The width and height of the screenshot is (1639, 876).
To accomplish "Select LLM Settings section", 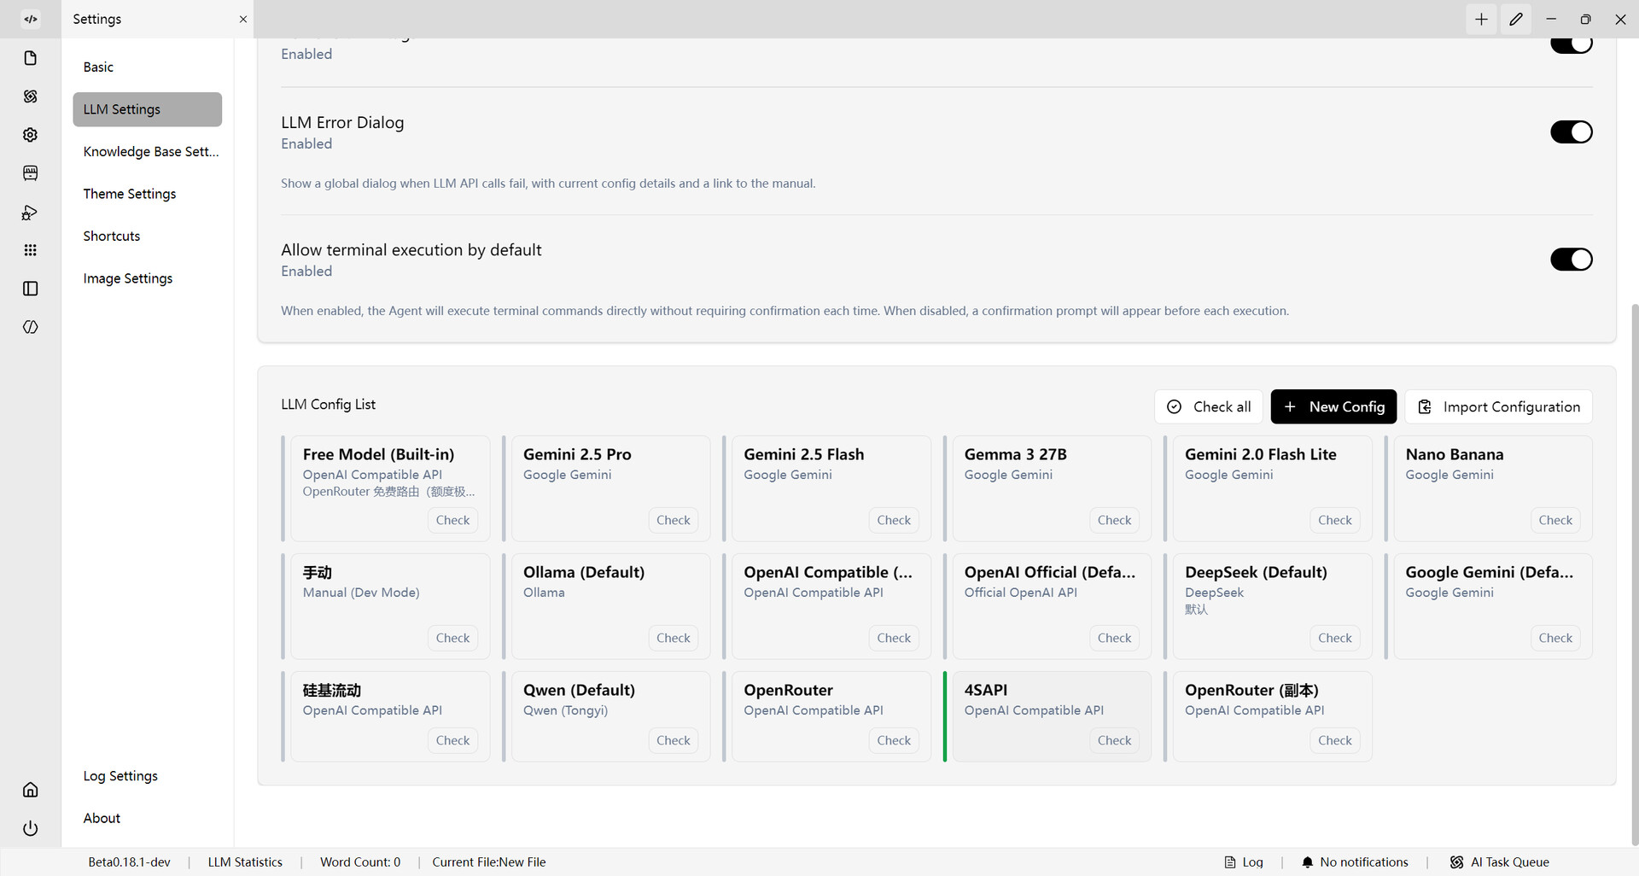I will pos(147,109).
